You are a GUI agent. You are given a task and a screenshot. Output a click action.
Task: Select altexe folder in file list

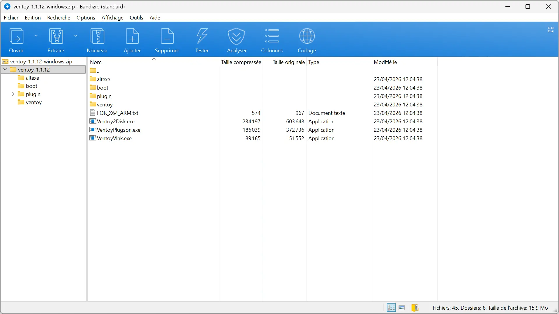pyautogui.click(x=263, y=79)
